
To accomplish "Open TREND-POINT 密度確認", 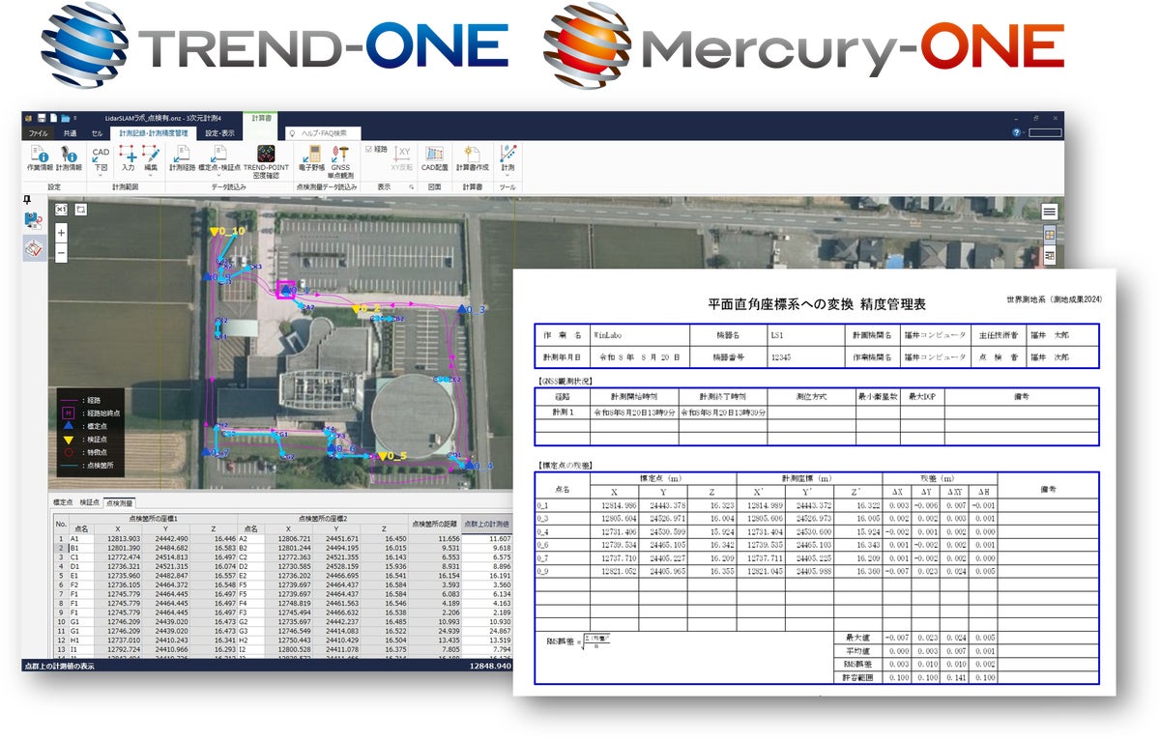I will point(266,162).
